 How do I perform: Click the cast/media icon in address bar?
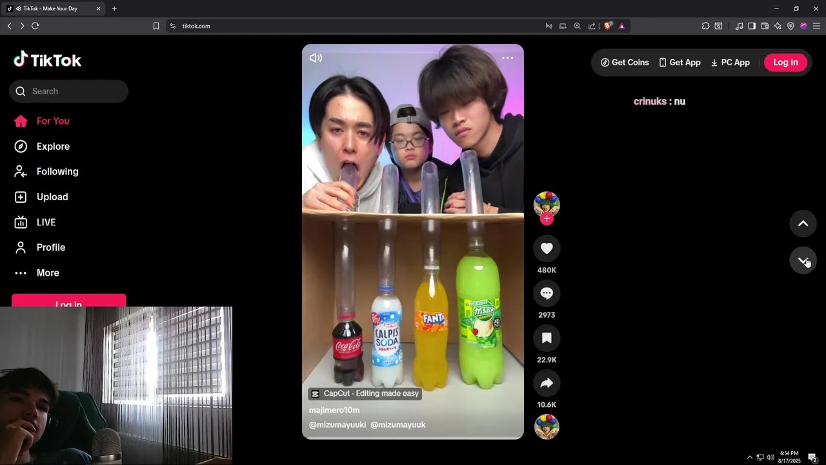(x=563, y=26)
